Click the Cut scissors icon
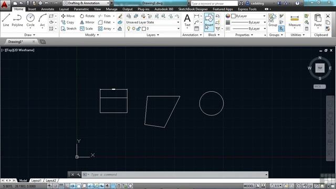Viewport: 336px width, 189px height. click(328, 16)
